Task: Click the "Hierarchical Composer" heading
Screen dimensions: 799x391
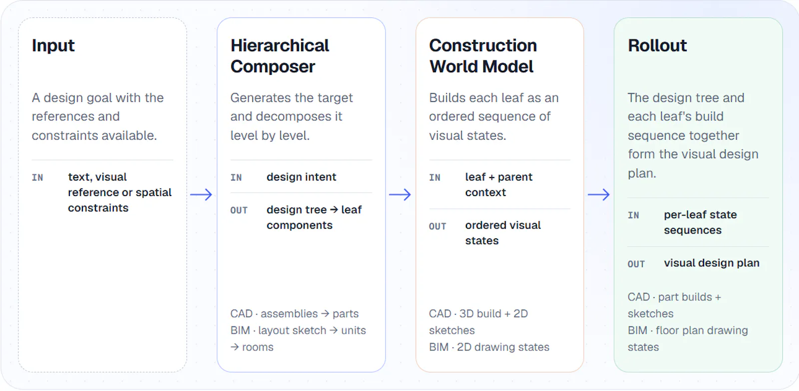Action: point(280,56)
